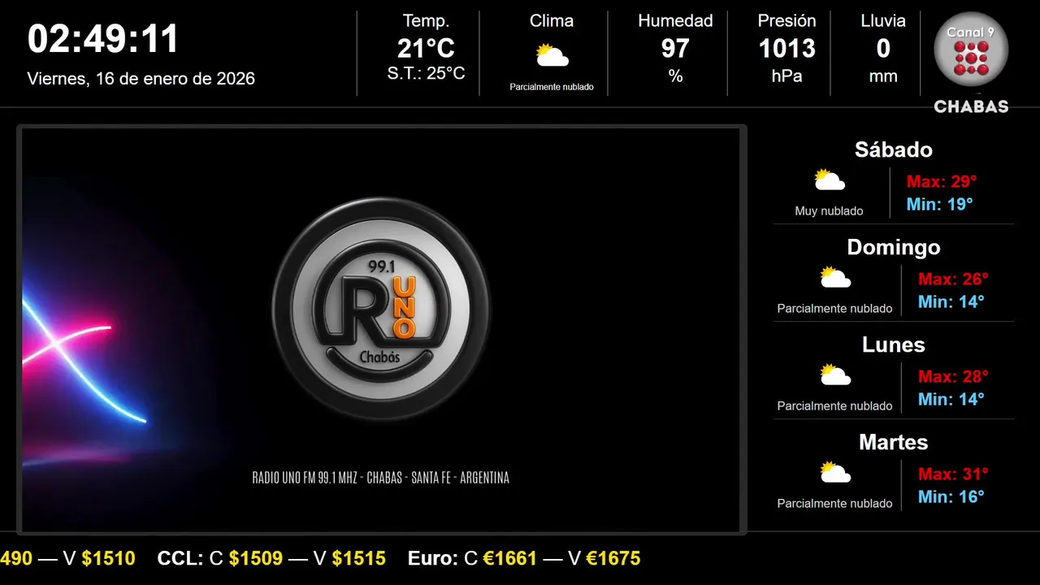Click the Clima header label
Viewport: 1040px width, 585px height.
tap(552, 21)
